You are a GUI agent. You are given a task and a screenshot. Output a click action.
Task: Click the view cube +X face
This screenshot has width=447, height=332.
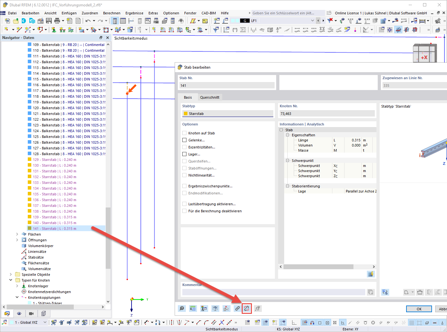click(x=424, y=57)
